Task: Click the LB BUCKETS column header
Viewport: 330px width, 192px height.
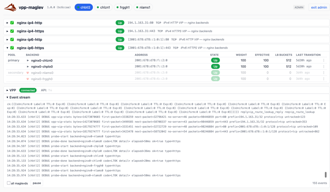Action: (x=283, y=55)
